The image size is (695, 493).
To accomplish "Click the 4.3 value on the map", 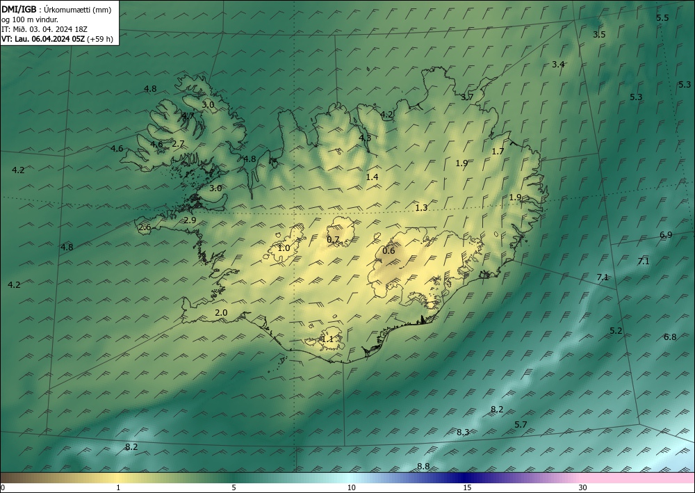I will tap(365, 138).
